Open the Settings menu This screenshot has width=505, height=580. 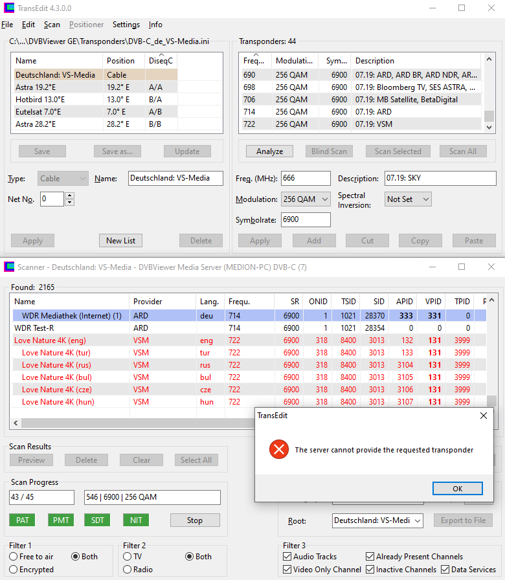pyautogui.click(x=126, y=25)
